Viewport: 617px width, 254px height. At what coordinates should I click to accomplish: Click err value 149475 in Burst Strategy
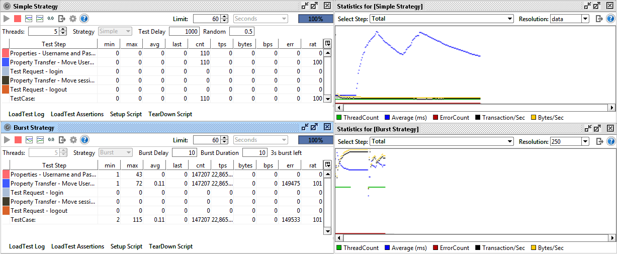click(x=291, y=184)
